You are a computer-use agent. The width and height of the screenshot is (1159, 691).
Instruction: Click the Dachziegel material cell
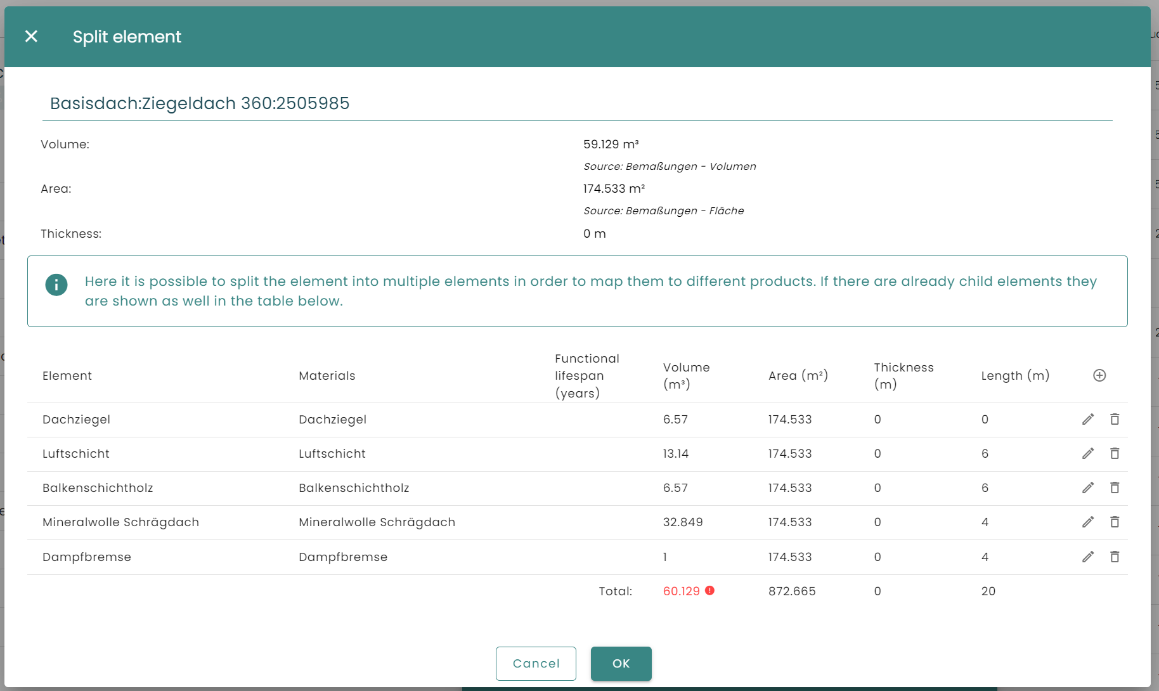tap(333, 420)
